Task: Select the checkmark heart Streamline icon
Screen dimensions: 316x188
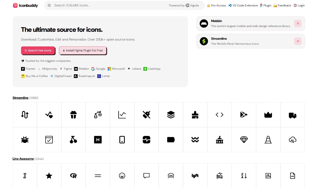Action: (49, 115)
